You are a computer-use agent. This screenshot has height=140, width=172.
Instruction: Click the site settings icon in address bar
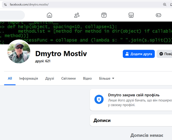[5, 5]
